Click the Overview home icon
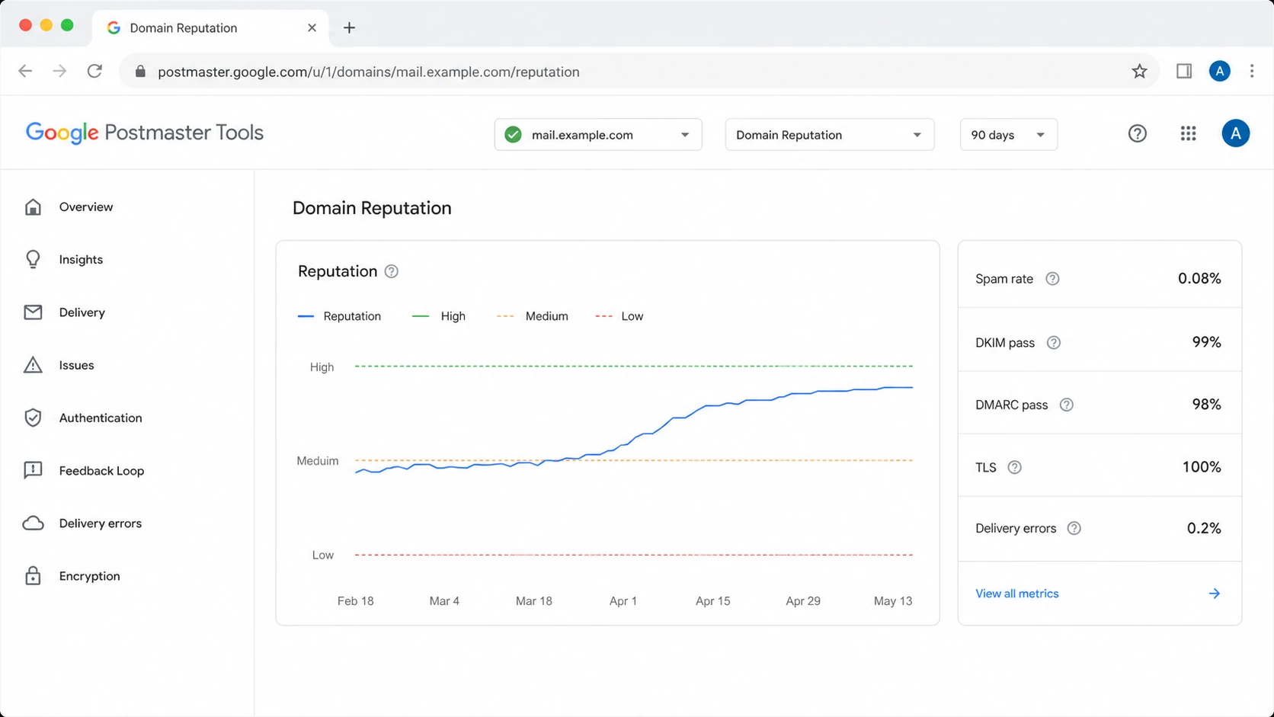Viewport: 1274px width, 717px height. 33,206
